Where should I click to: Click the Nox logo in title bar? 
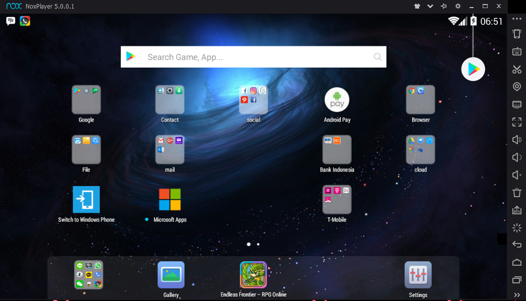click(14, 6)
